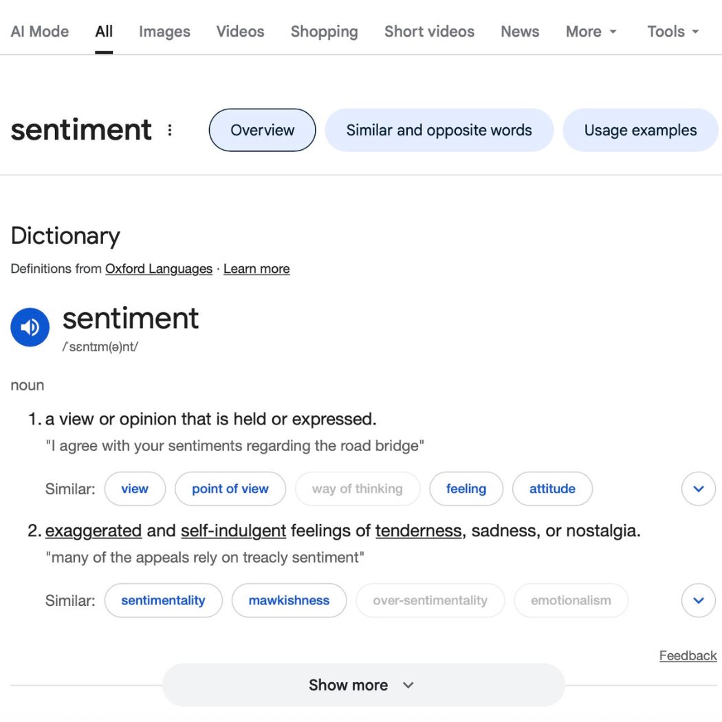Open the underlined "self-indulgent" word link

(x=233, y=531)
